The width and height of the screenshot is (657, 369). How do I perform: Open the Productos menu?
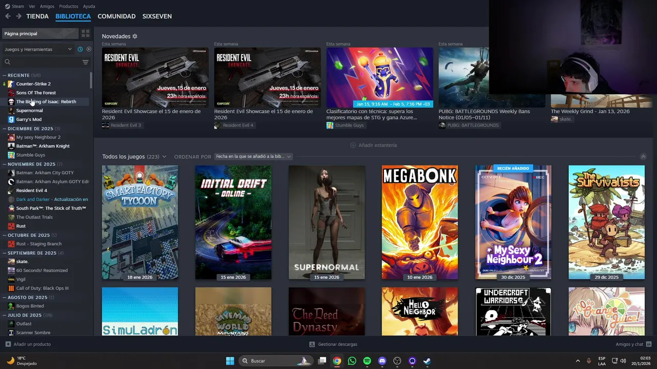[69, 6]
